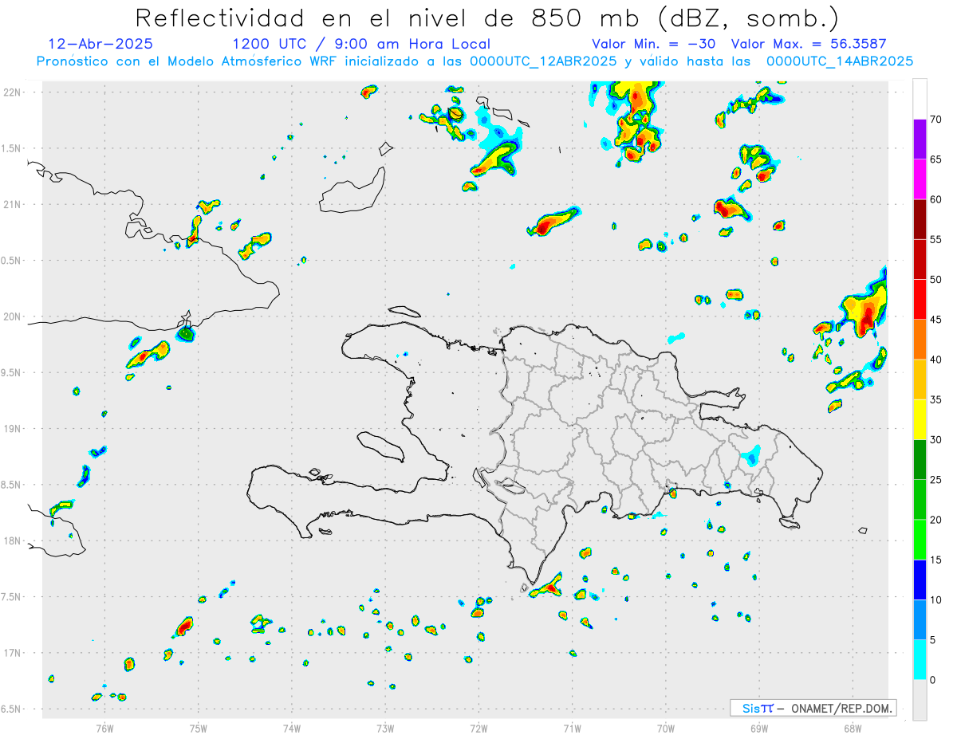Image resolution: width=957 pixels, height=739 pixels.
Task: Click the colorbar label '35'
Action: click(x=936, y=399)
